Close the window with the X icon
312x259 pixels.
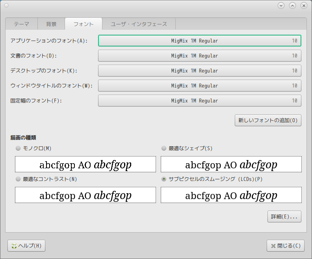pos(304,6)
